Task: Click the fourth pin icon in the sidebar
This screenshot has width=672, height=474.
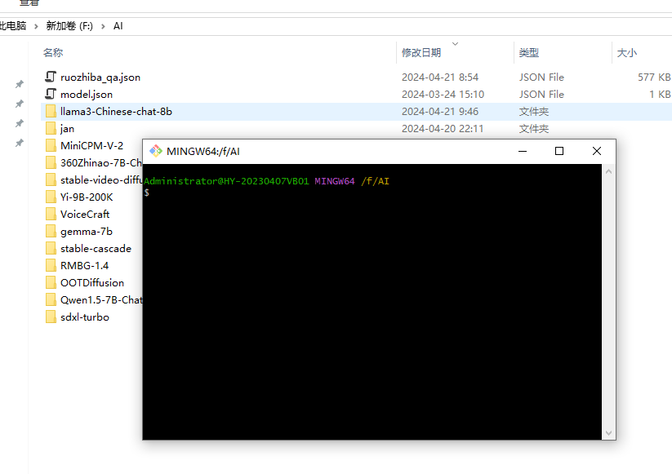Action: [20, 143]
